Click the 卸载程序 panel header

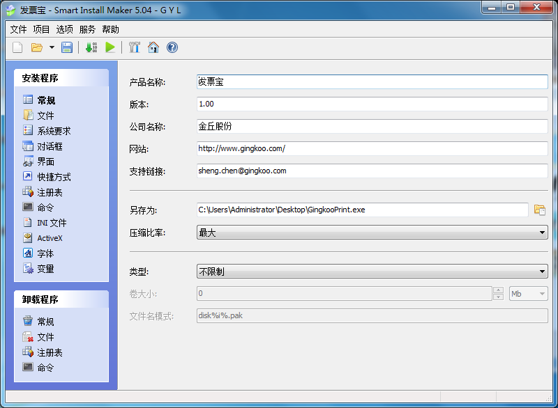tap(61, 299)
